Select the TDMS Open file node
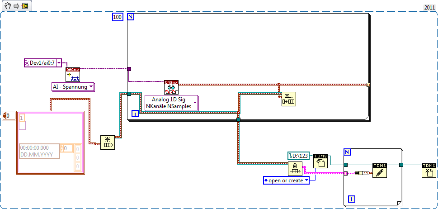Screen dimensions: 438x209 click(x=320, y=161)
